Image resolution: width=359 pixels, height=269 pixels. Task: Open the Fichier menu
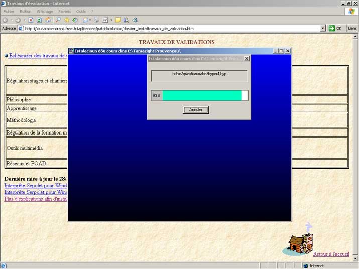[9, 11]
